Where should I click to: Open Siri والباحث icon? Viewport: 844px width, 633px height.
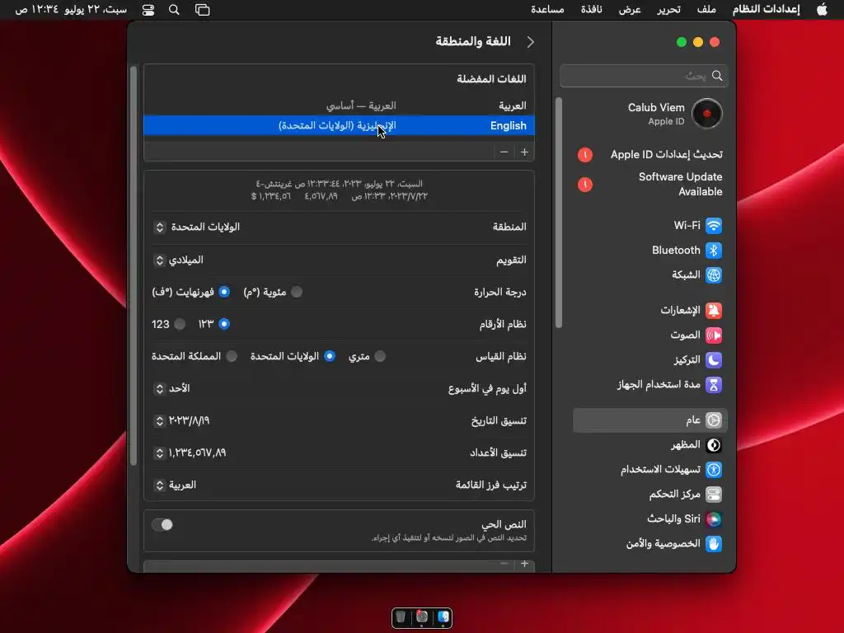[713, 519]
